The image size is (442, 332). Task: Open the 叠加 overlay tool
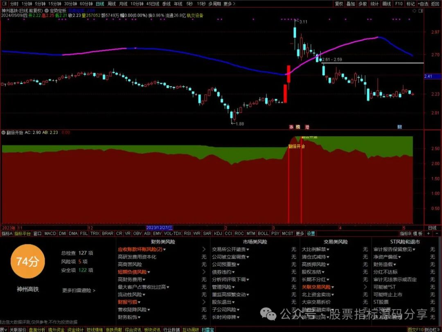351,4
